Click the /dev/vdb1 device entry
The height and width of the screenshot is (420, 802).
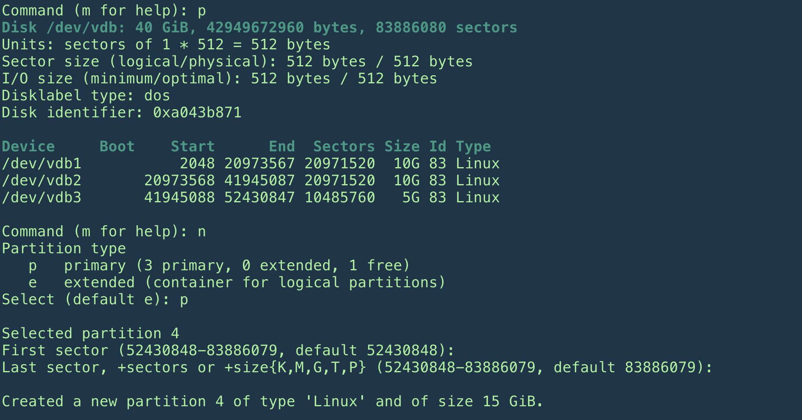click(42, 163)
